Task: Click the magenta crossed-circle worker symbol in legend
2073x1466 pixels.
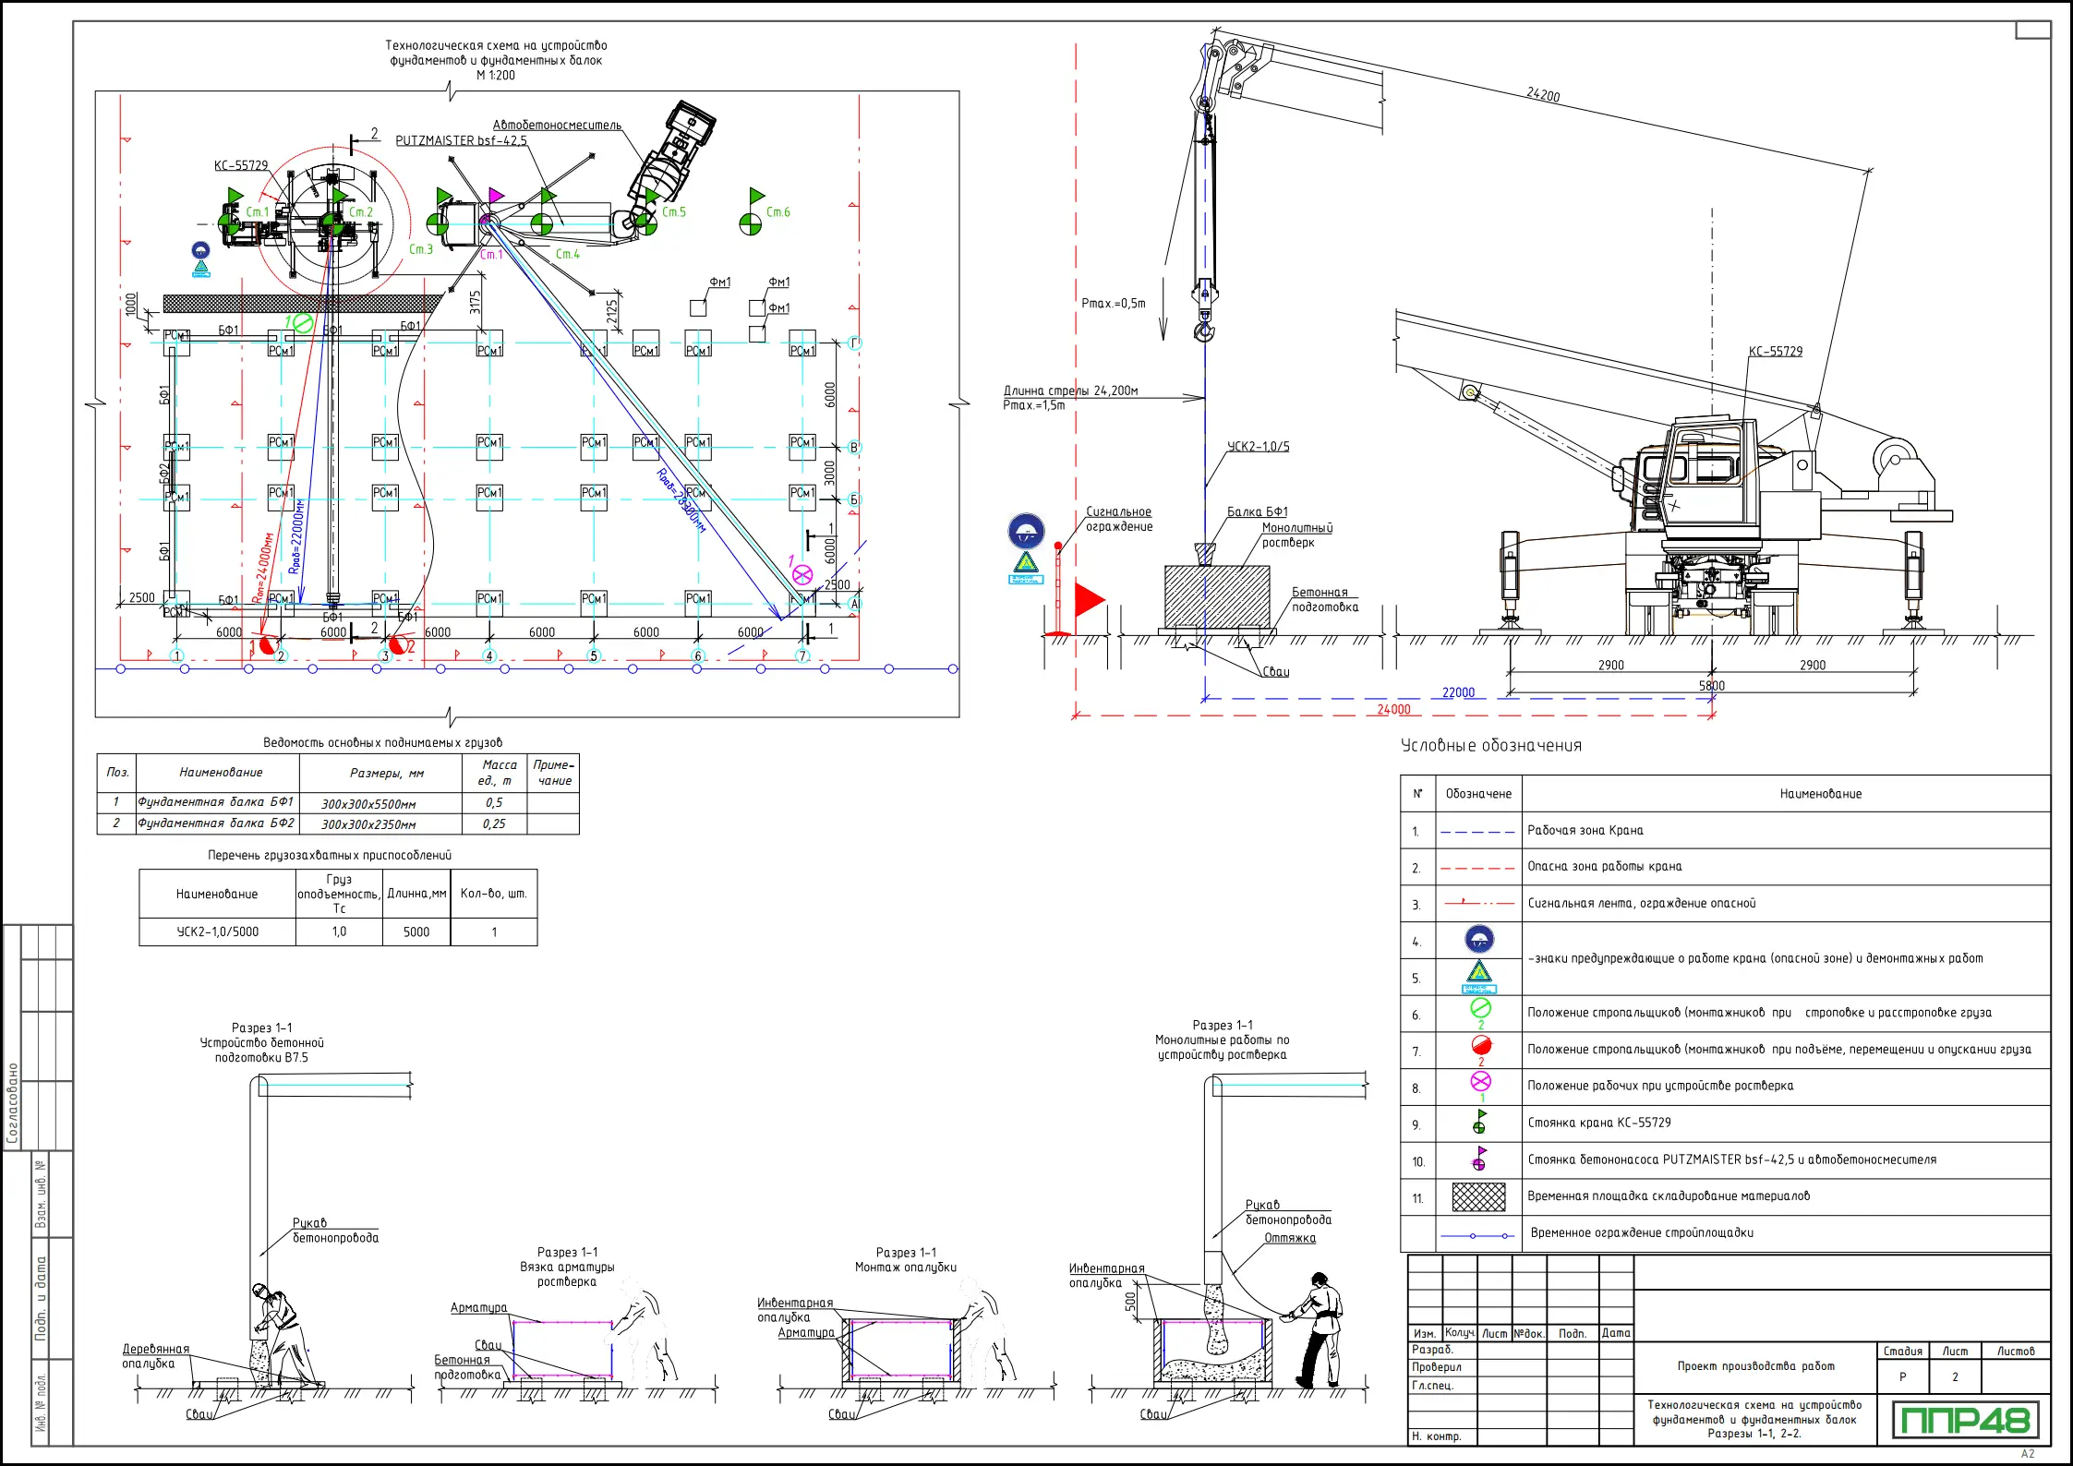Action: click(1480, 1082)
